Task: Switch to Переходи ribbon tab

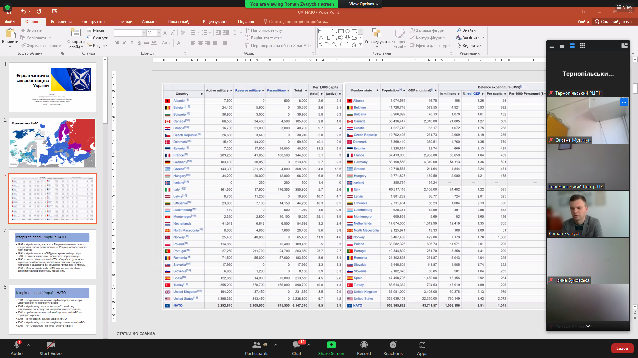Action: [x=123, y=22]
